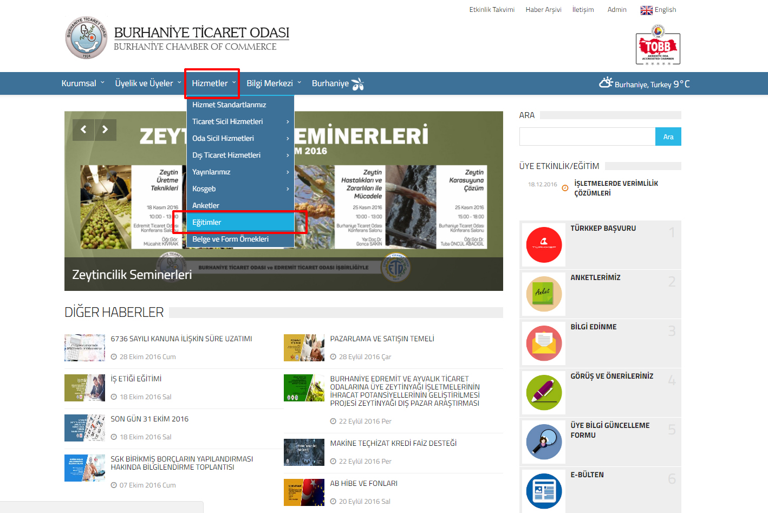
Task: Open the red TÜRKKEP Başvuru icon
Action: coord(544,245)
